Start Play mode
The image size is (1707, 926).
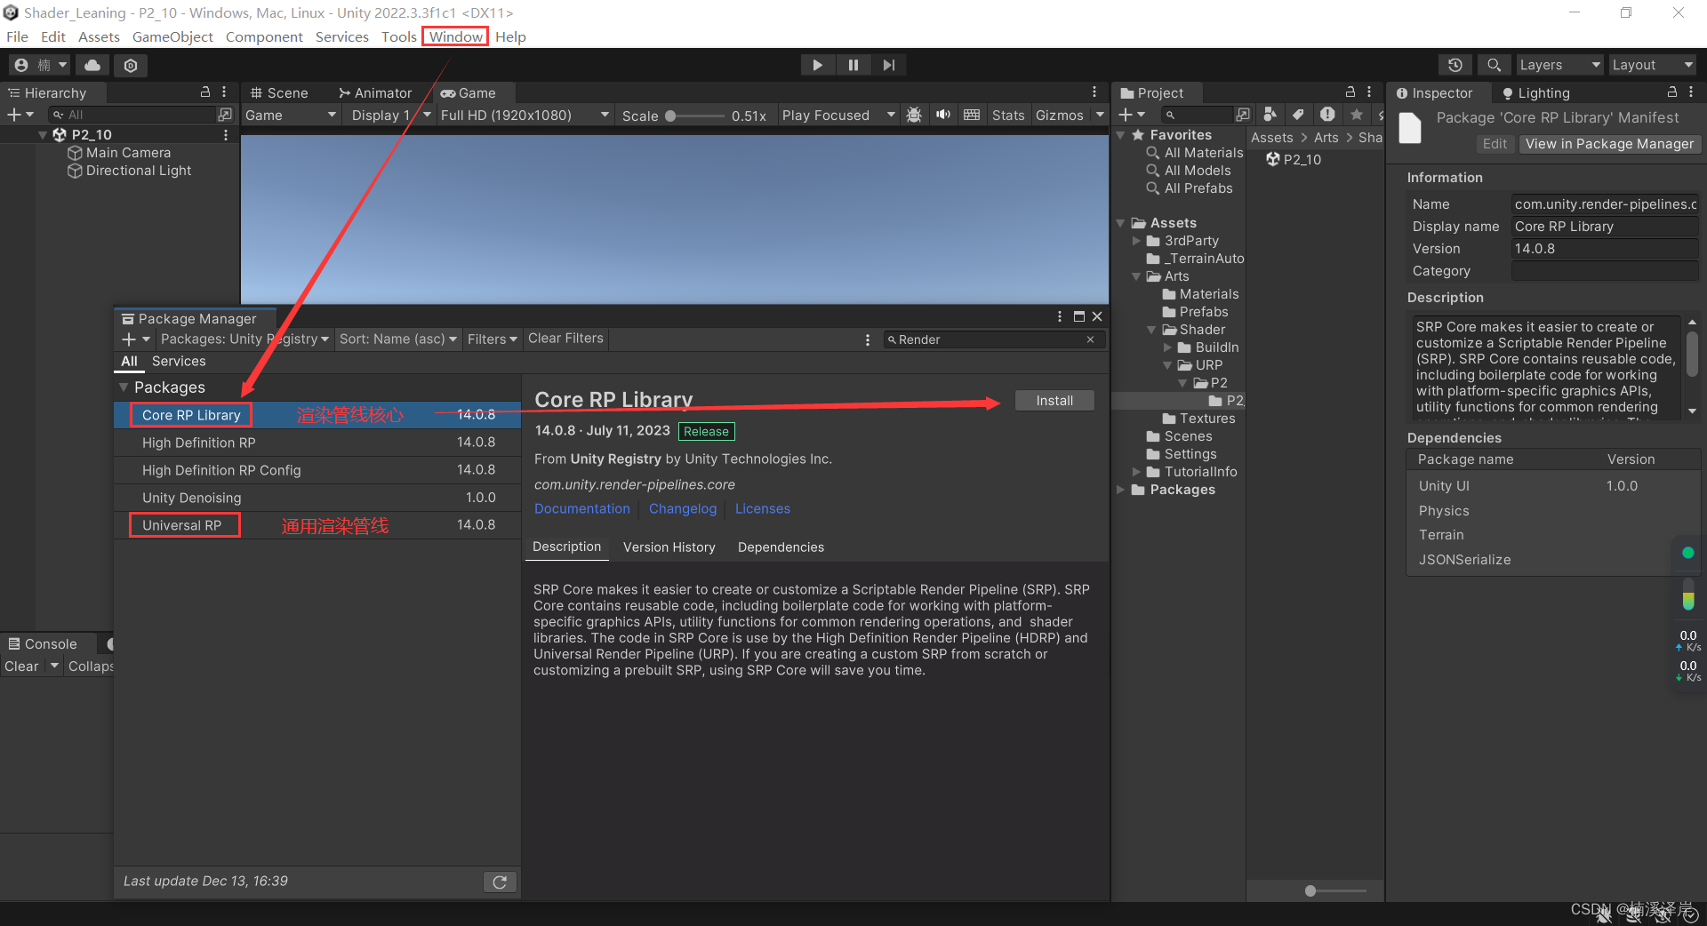click(x=817, y=65)
